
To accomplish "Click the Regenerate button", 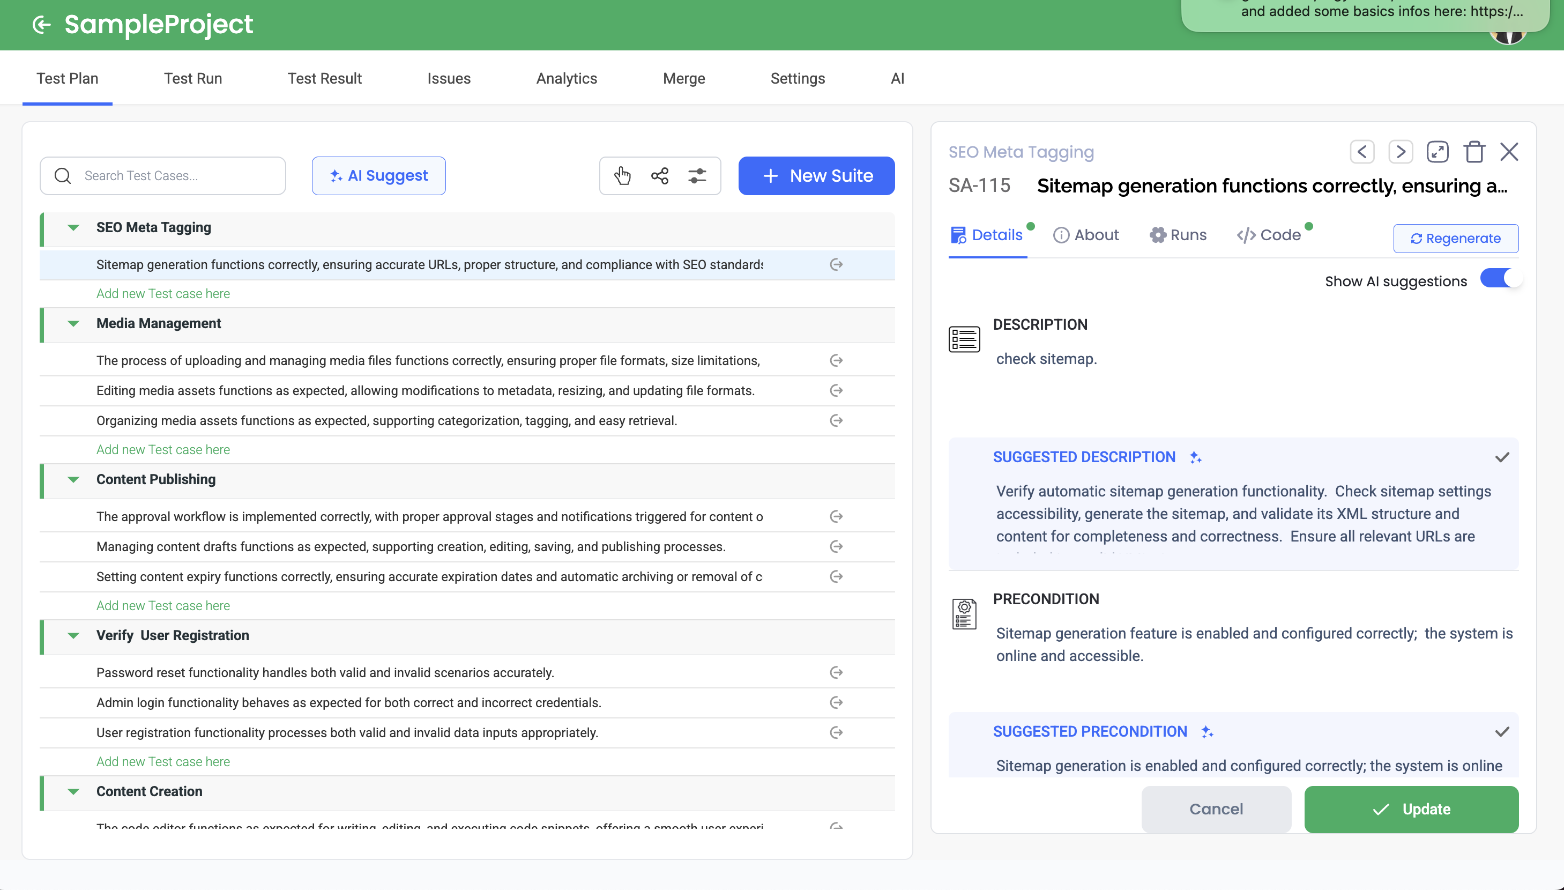I will tap(1455, 239).
